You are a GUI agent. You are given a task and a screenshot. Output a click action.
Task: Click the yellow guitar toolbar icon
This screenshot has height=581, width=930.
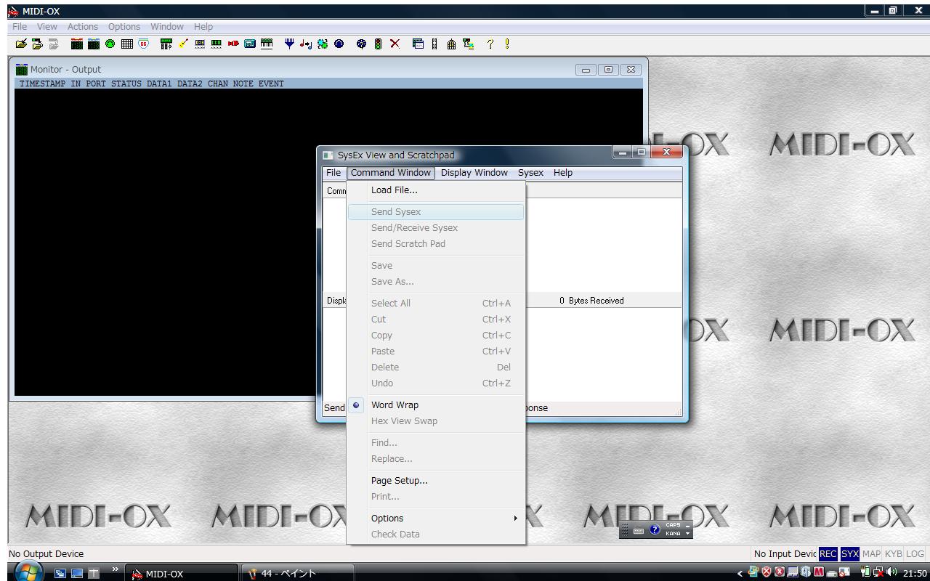[x=183, y=44]
